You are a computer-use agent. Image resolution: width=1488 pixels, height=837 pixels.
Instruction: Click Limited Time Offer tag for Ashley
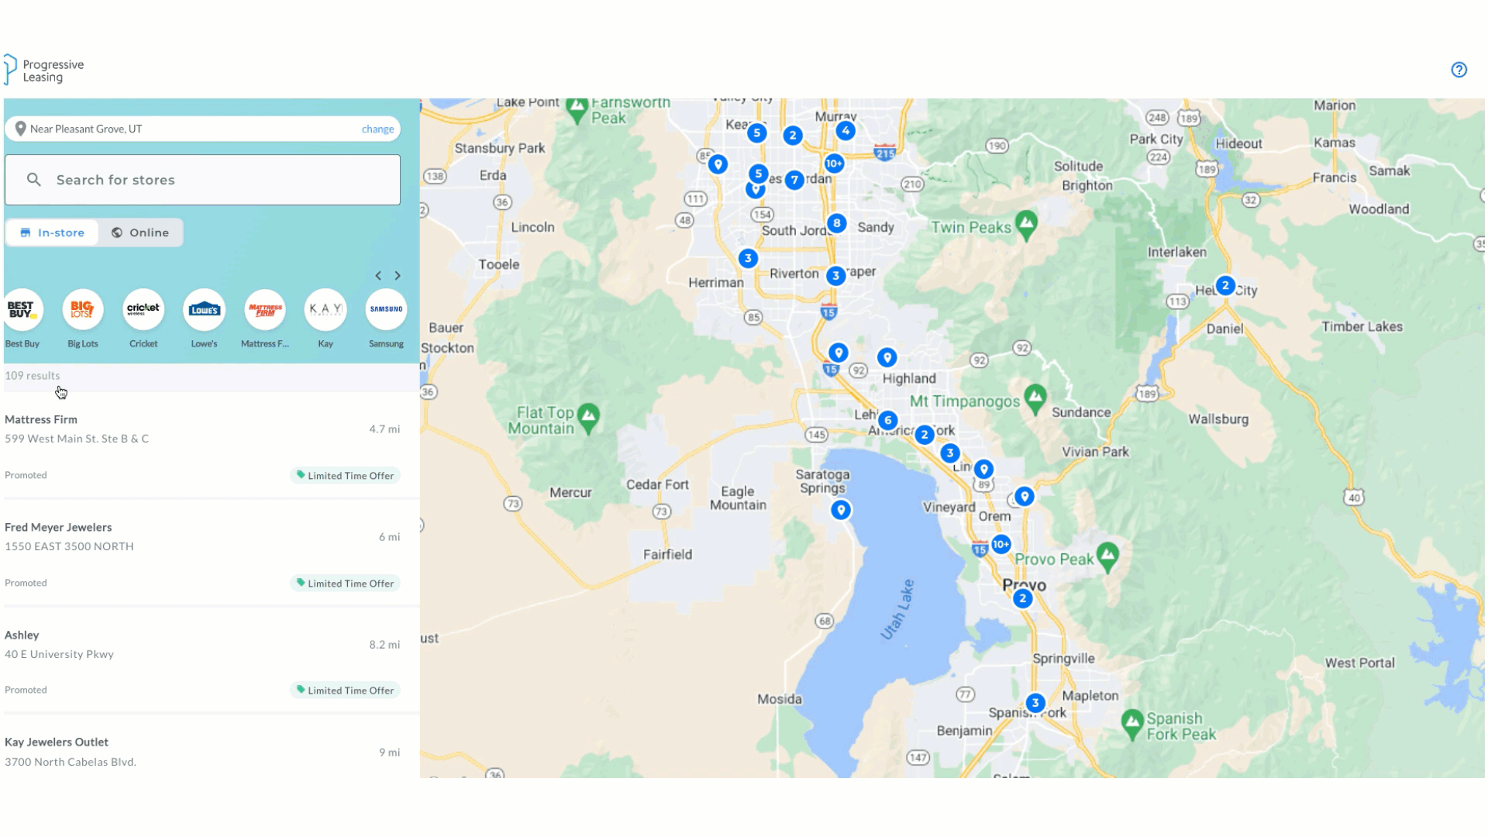coord(346,691)
